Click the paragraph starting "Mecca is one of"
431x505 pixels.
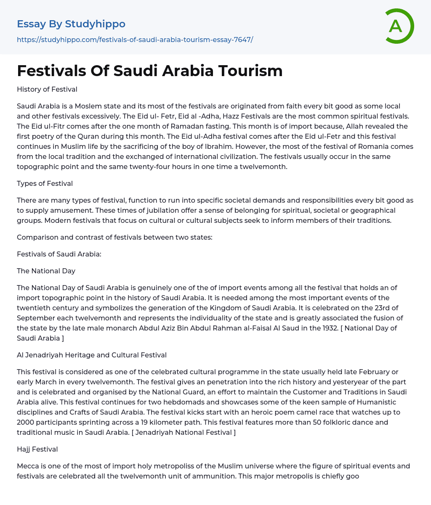[213, 471]
